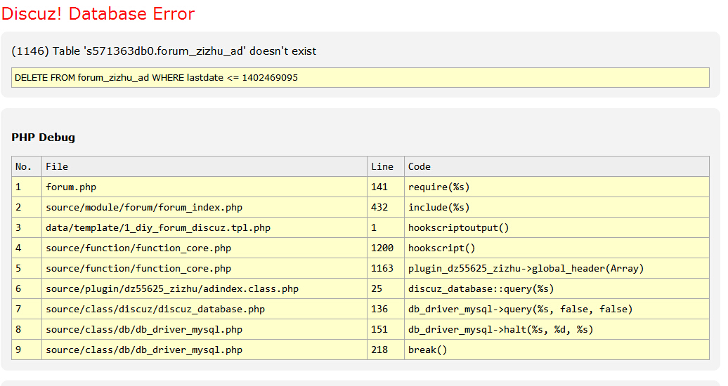Select the DELETE FROM forum_zizhu_ad query text
The width and height of the screenshot is (728, 386).
(157, 77)
